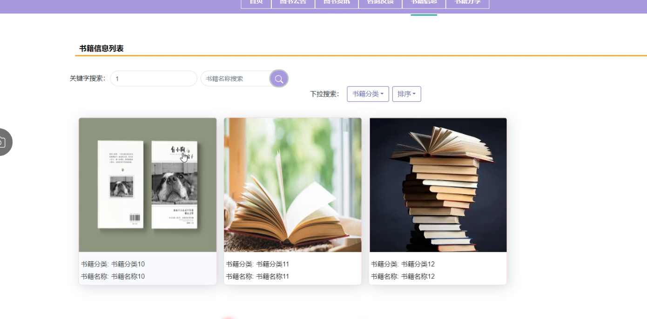
Task: Click the purple magnifier search button
Action: [x=279, y=78]
